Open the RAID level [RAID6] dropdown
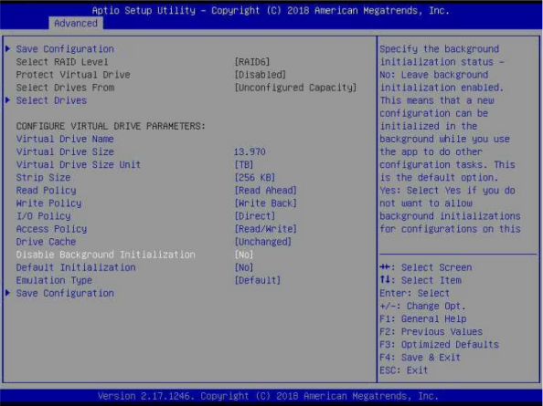 click(251, 62)
